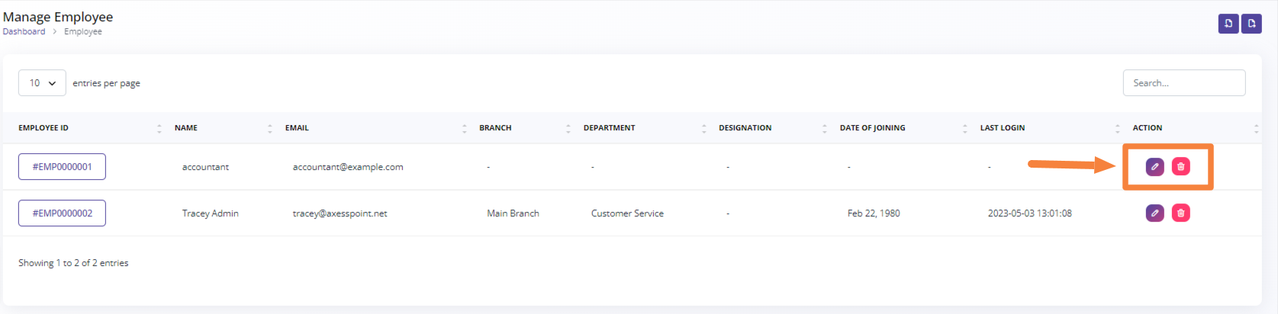
Task: Sort table by Email column
Action: click(297, 128)
